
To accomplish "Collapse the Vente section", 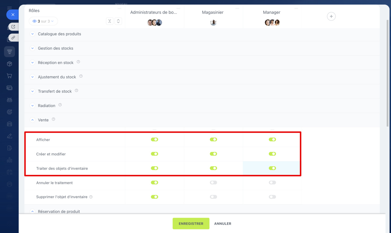I will pyautogui.click(x=33, y=120).
